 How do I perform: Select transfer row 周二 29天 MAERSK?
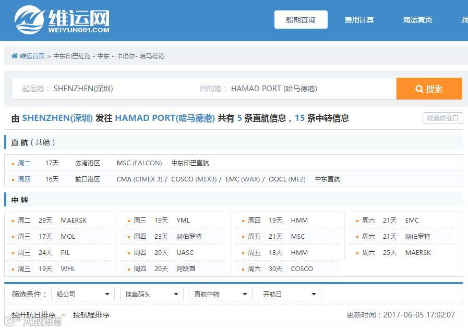(58, 221)
